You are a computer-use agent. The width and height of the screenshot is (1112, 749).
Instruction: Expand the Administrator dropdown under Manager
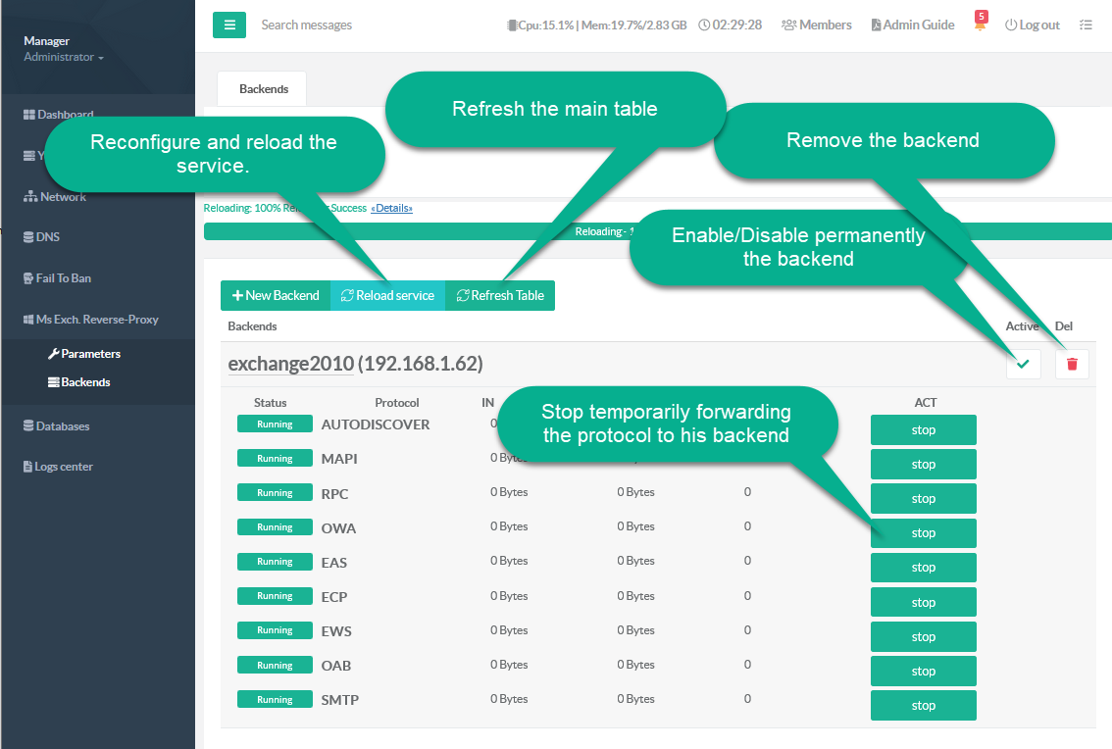pyautogui.click(x=64, y=57)
